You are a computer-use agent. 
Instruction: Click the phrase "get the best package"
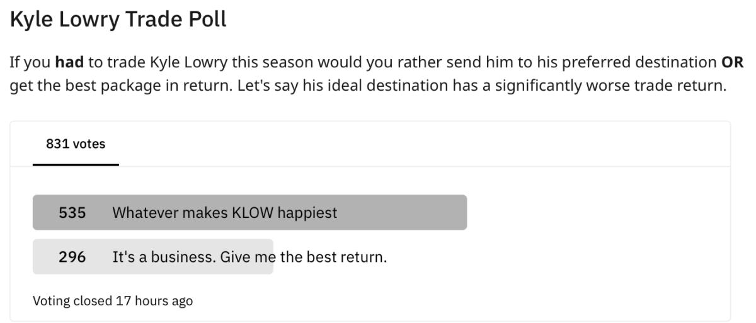point(75,86)
